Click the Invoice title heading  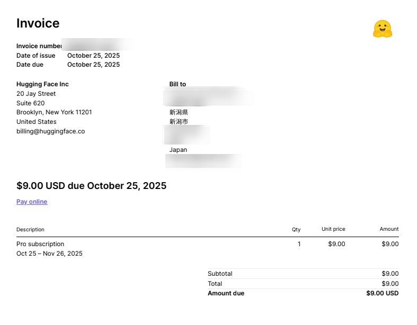[38, 23]
